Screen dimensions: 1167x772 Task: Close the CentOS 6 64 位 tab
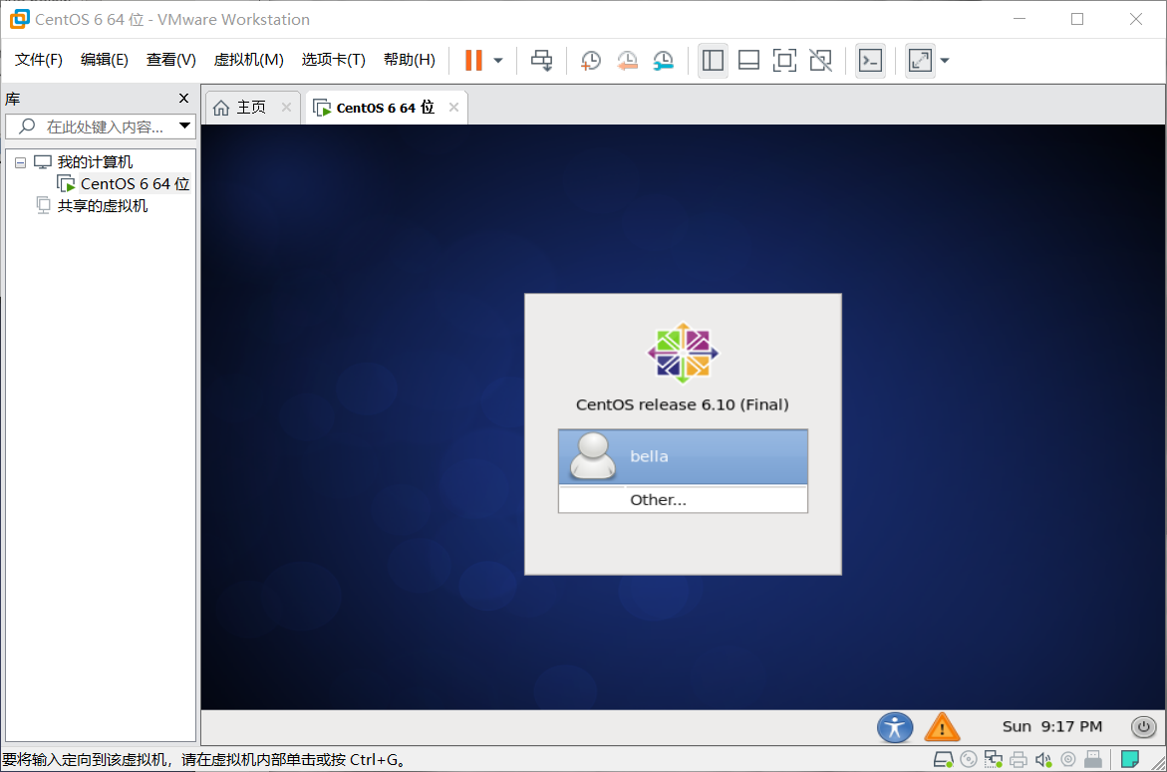coord(454,108)
